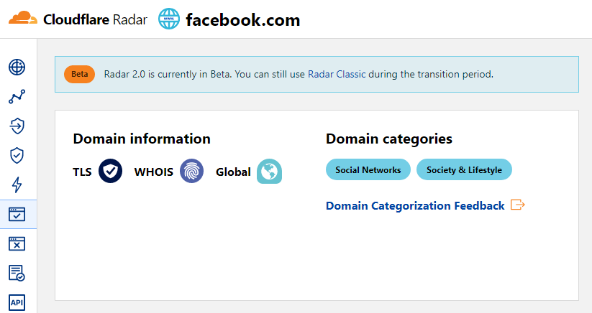Click the WWW globe icon beside facebook.com
The height and width of the screenshot is (313, 592).
tap(168, 19)
